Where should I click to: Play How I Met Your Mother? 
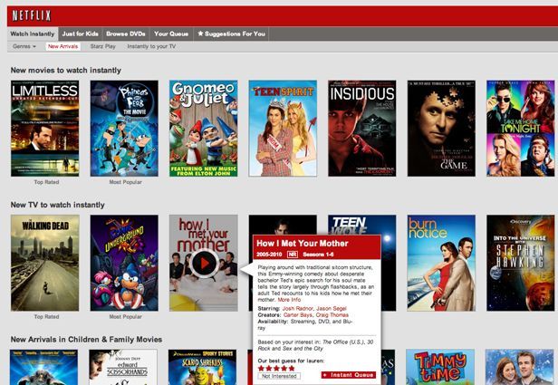click(x=204, y=263)
